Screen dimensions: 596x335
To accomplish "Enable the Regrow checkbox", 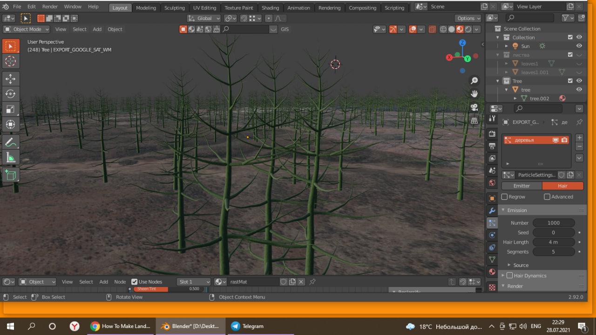I will 504,197.
